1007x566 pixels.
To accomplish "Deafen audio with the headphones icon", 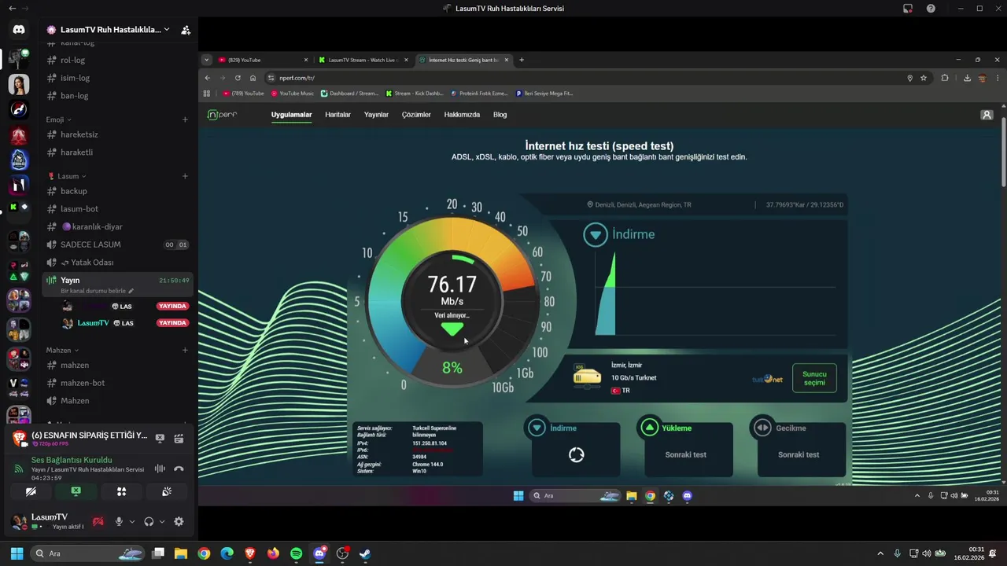I will [x=149, y=521].
